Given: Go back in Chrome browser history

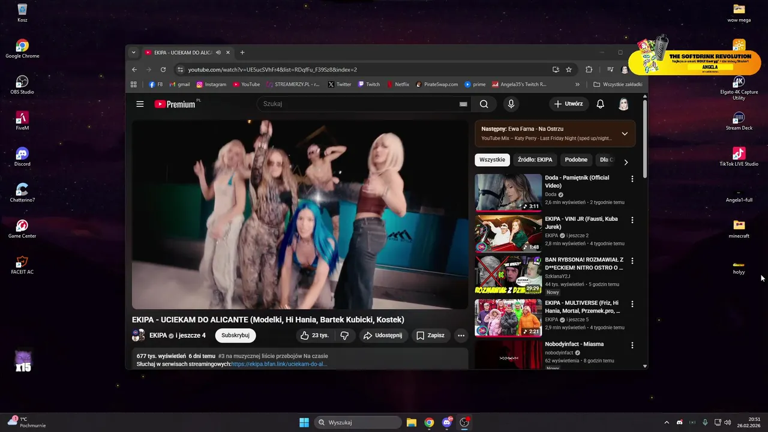Looking at the screenshot, I should point(134,70).
